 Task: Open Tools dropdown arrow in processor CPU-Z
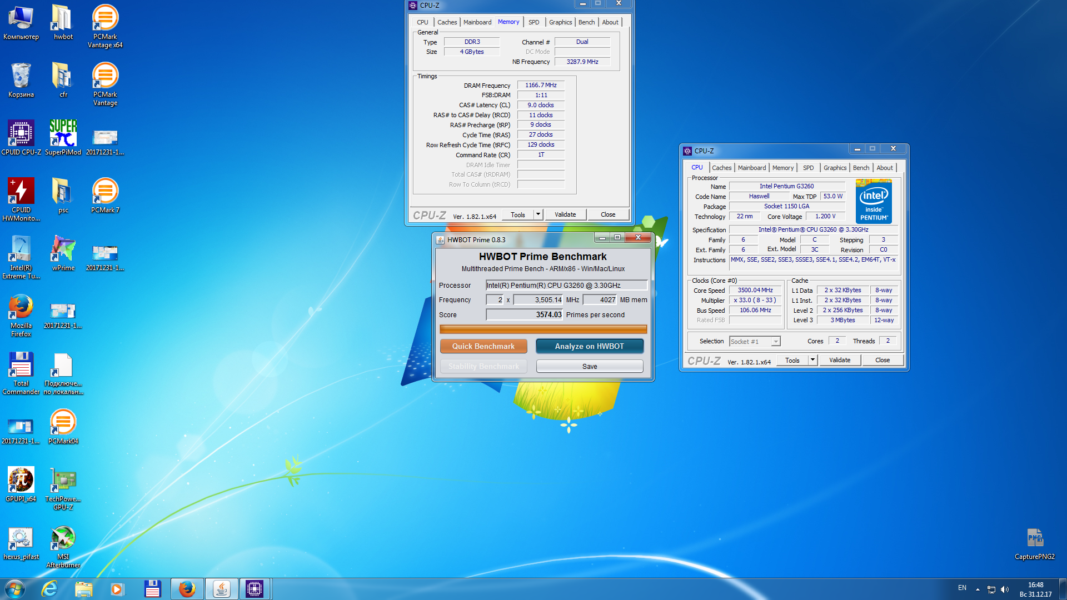[x=812, y=360]
